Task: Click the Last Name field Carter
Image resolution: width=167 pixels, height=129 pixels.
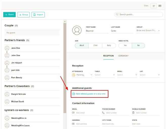Action: [x=122, y=31]
